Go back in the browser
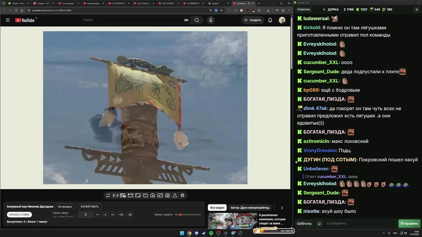 click(x=4, y=10)
